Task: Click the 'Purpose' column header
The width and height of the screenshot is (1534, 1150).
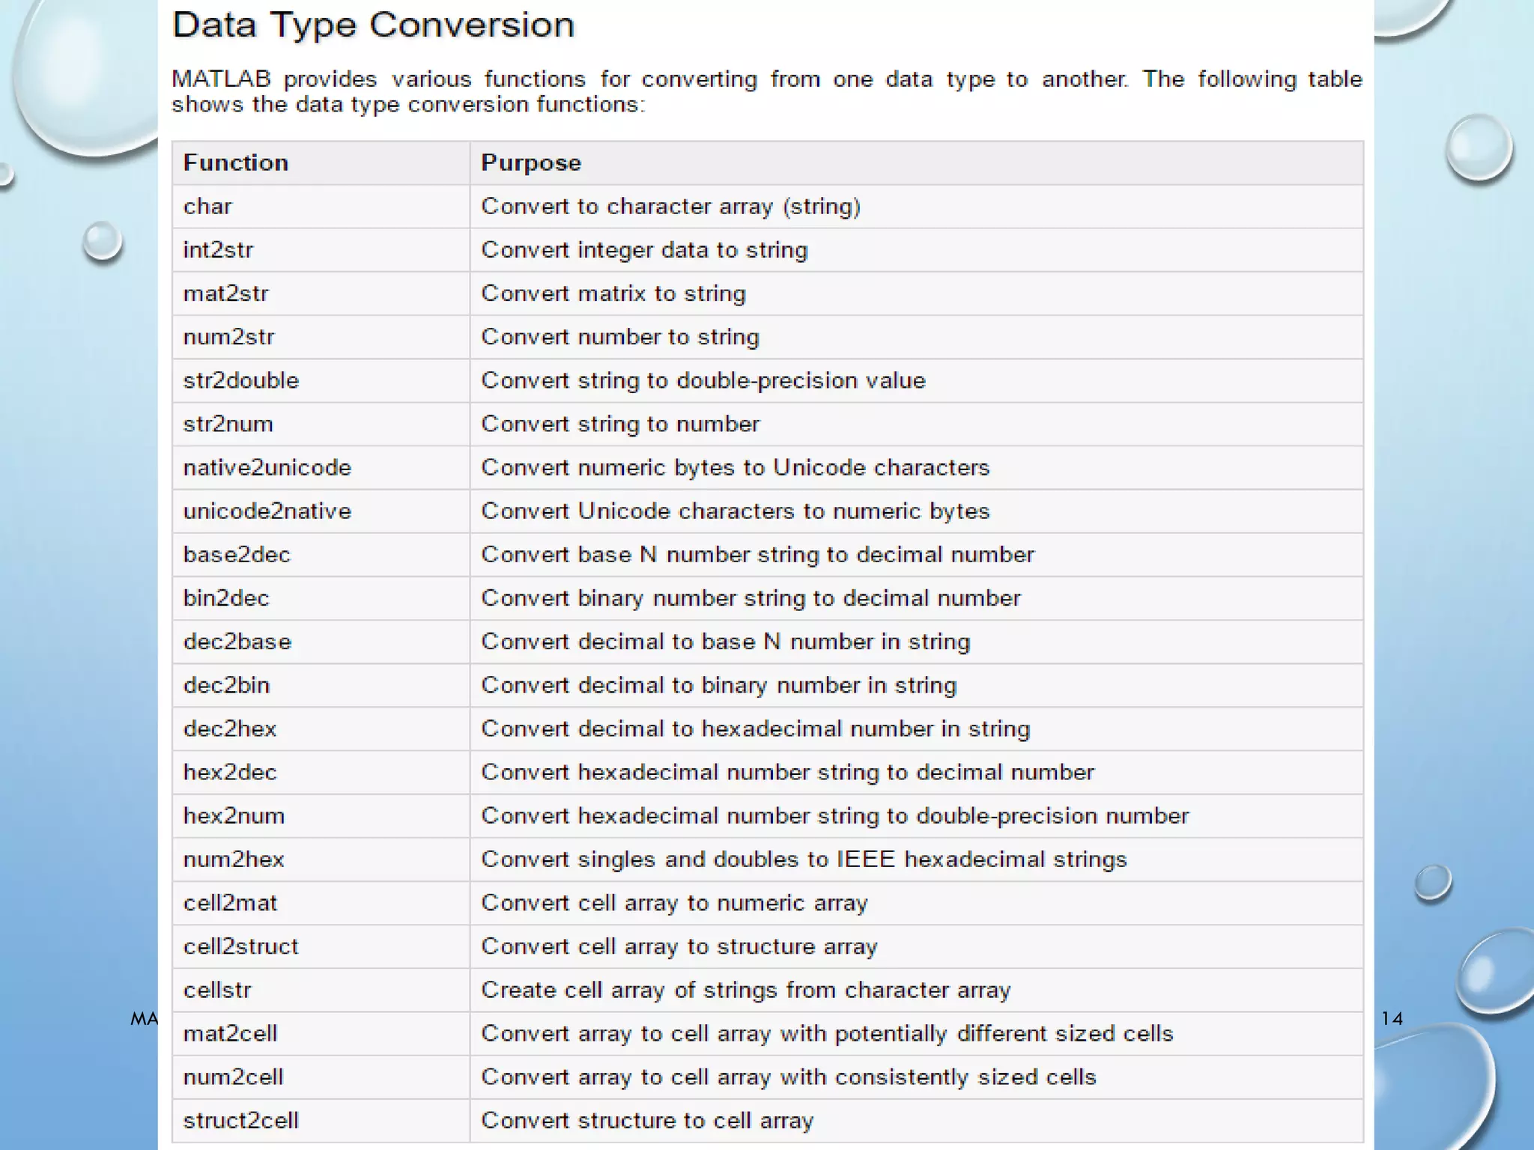Action: (x=530, y=162)
